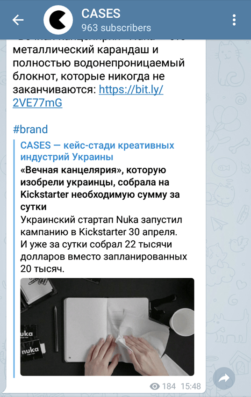Image resolution: width=251 pixels, height=397 pixels.
Task: Open the Nuka notebook preview image
Action: click(108, 327)
